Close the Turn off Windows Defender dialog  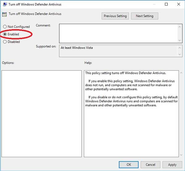point(179,4)
